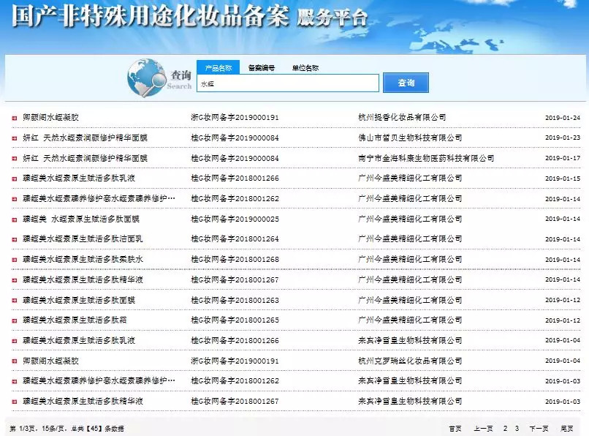The image size is (589, 436).
Task: Click the blue 查询 button
Action: tap(406, 83)
